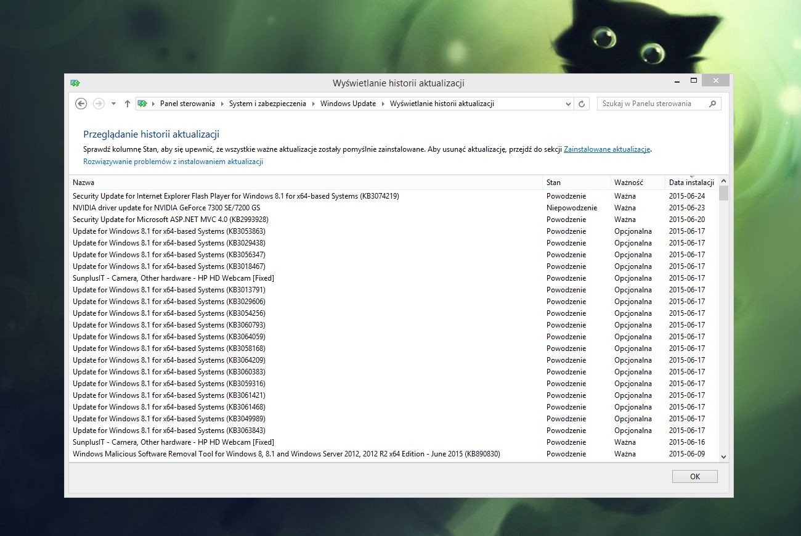
Task: Click the '2015-06-24' install date
Action: (x=687, y=196)
